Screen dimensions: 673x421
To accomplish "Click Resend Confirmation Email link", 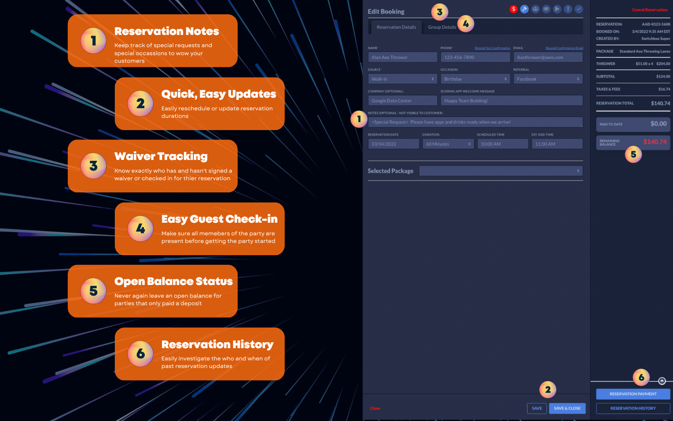I will point(564,48).
